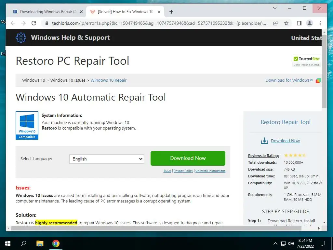Click the '10,000,000+' total downloads value

coord(294,162)
